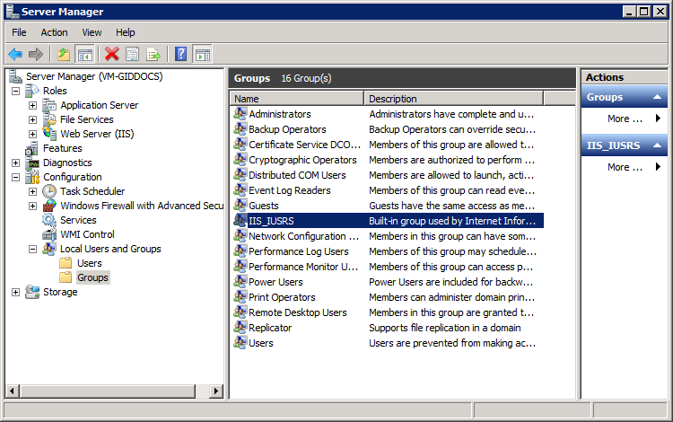Click More Actions under IIS_IUSRS
Viewport: 673px width, 422px height.
(x=625, y=167)
